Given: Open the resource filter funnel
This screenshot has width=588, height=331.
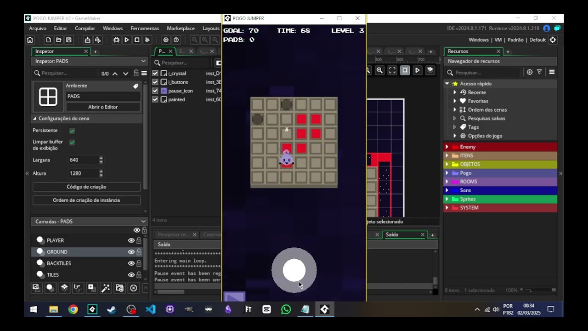Looking at the screenshot, I should (540, 72).
